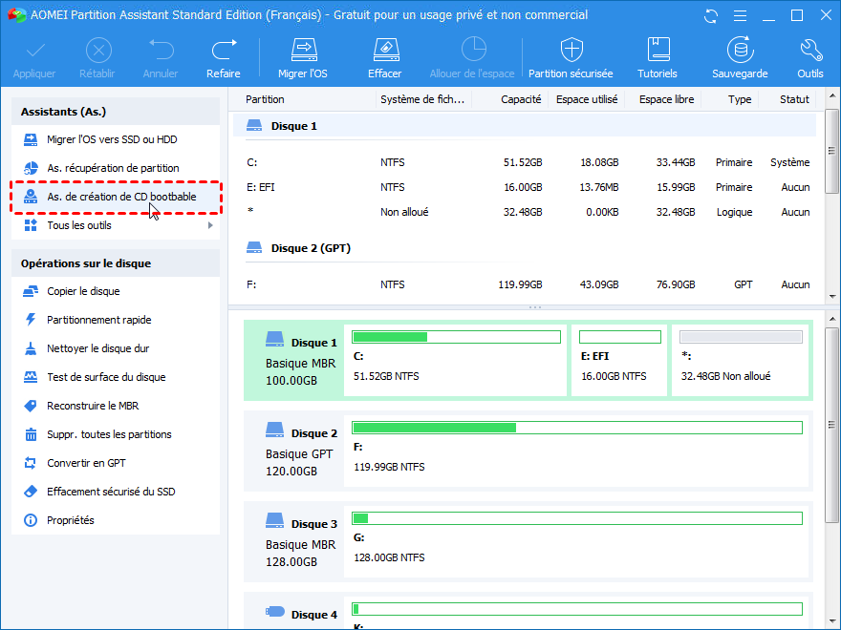This screenshot has height=630, width=841.
Task: Click the Refaire redo icon
Action: pyautogui.click(x=224, y=50)
